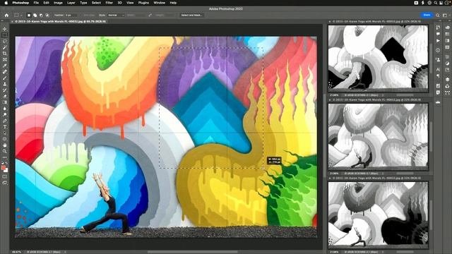This screenshot has height=254, width=452.
Task: Select the Type tool
Action: click(x=5, y=127)
